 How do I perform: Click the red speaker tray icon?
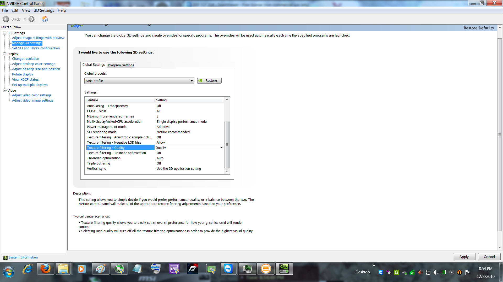pyautogui.click(x=420, y=272)
